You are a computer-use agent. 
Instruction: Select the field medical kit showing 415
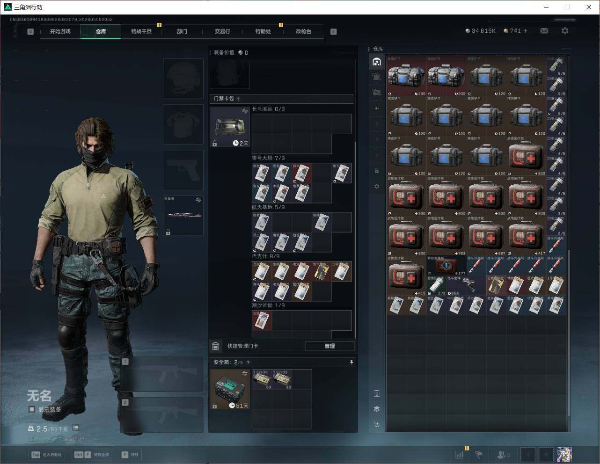click(406, 275)
